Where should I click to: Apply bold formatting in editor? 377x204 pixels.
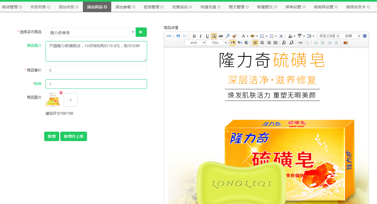click(194, 36)
